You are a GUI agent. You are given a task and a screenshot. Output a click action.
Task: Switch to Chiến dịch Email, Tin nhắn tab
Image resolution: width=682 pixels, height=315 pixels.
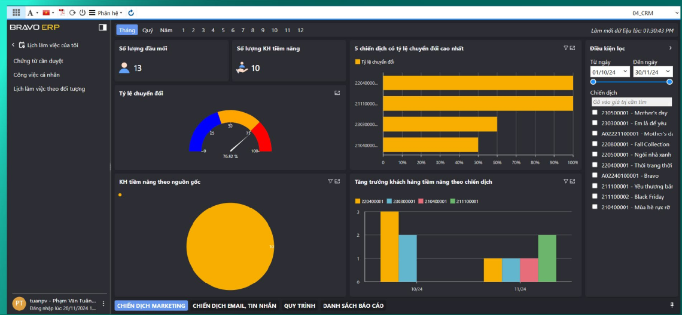point(234,305)
